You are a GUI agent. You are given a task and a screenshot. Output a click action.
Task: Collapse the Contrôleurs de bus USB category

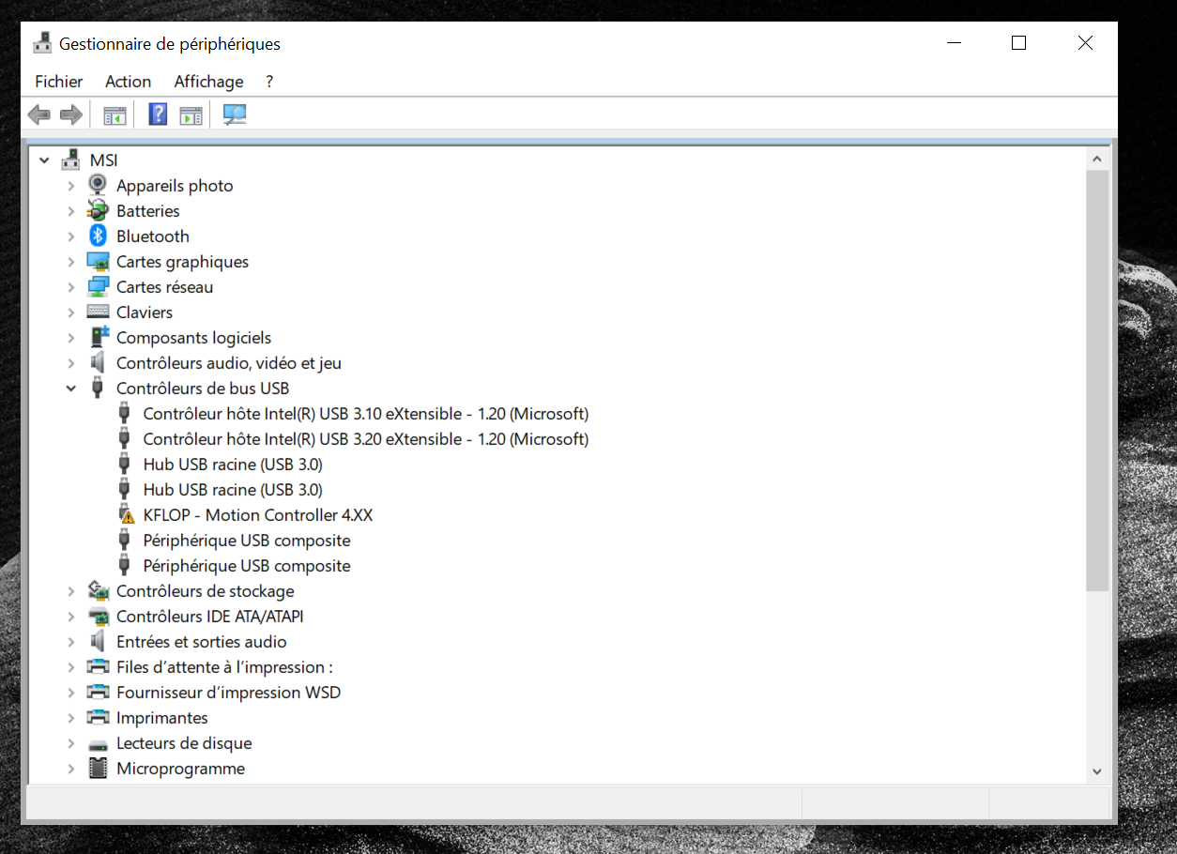click(x=71, y=389)
